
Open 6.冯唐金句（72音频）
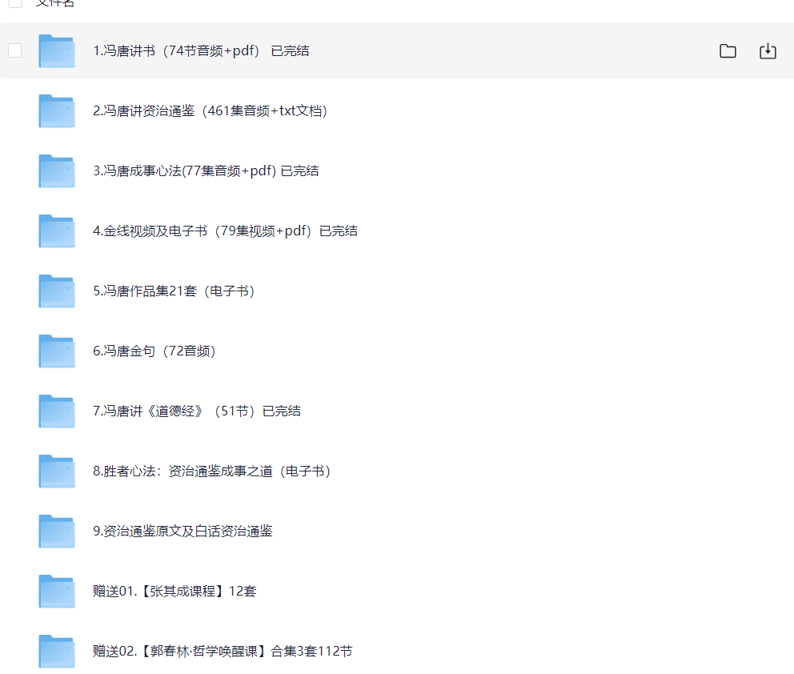click(154, 351)
